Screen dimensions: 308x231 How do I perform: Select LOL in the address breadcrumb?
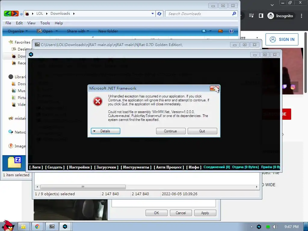click(39, 14)
